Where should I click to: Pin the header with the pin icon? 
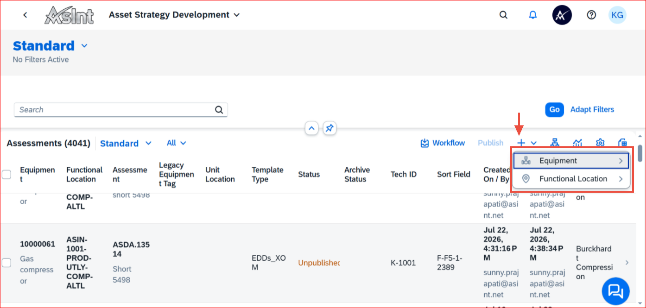click(329, 128)
